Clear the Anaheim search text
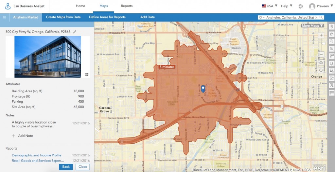 tap(316, 18)
